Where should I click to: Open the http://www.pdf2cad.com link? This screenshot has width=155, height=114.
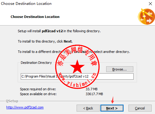(25, 107)
